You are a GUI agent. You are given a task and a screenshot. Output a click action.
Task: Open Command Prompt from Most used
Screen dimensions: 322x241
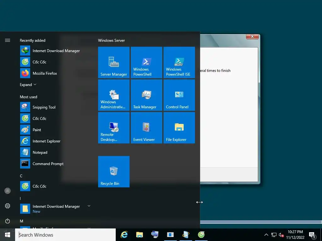coord(55,163)
